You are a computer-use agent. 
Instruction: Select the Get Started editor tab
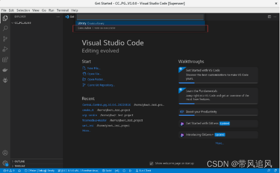click(x=70, y=17)
